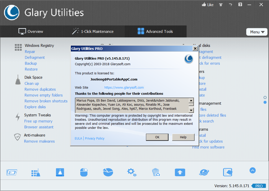The height and width of the screenshot is (191, 269).
Task: Open the mouse-shaped dock icon
Action: point(84,172)
